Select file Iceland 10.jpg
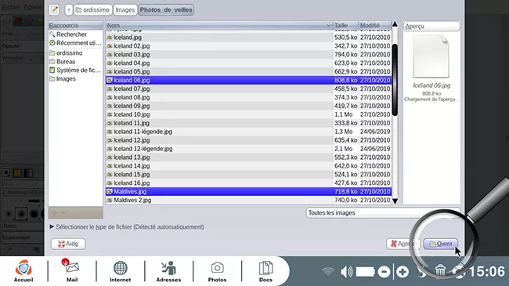Screen dimensions: 509x286 click(249, 114)
